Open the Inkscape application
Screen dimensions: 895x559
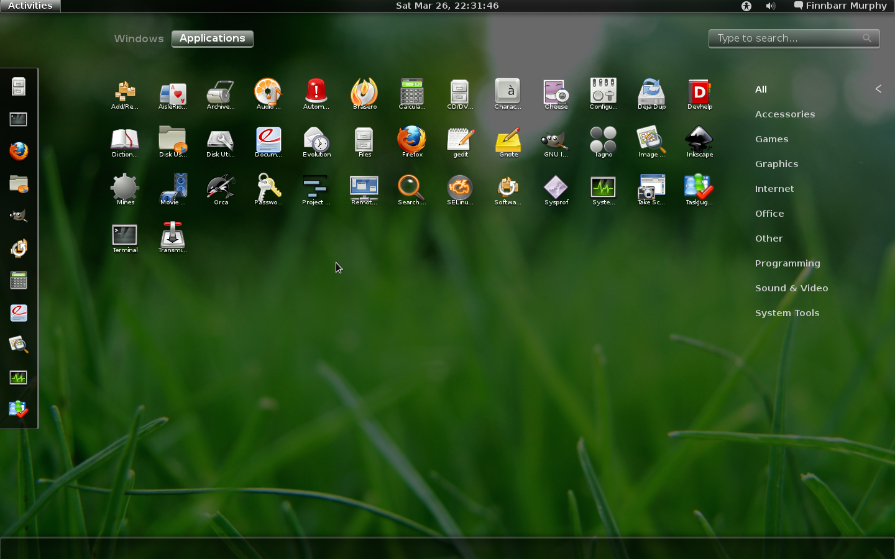699,141
